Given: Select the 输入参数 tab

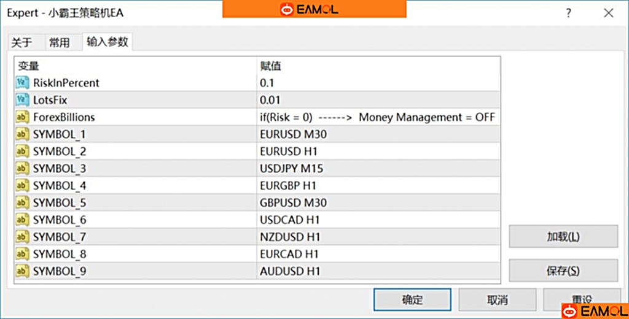Looking at the screenshot, I should 107,42.
